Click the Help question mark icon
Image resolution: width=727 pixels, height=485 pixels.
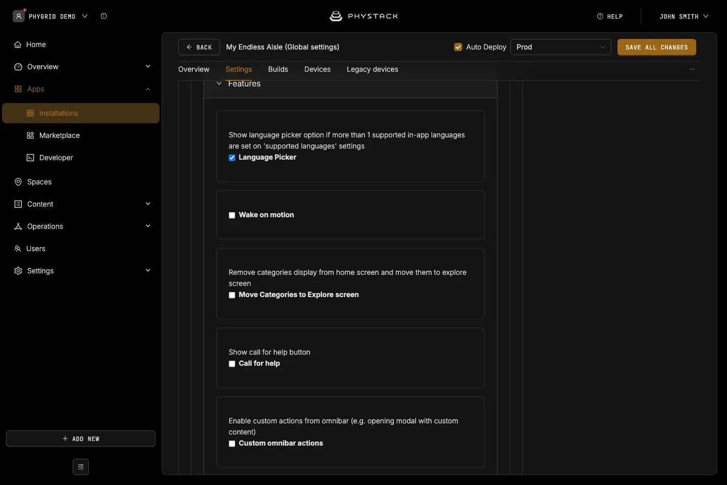pos(600,16)
